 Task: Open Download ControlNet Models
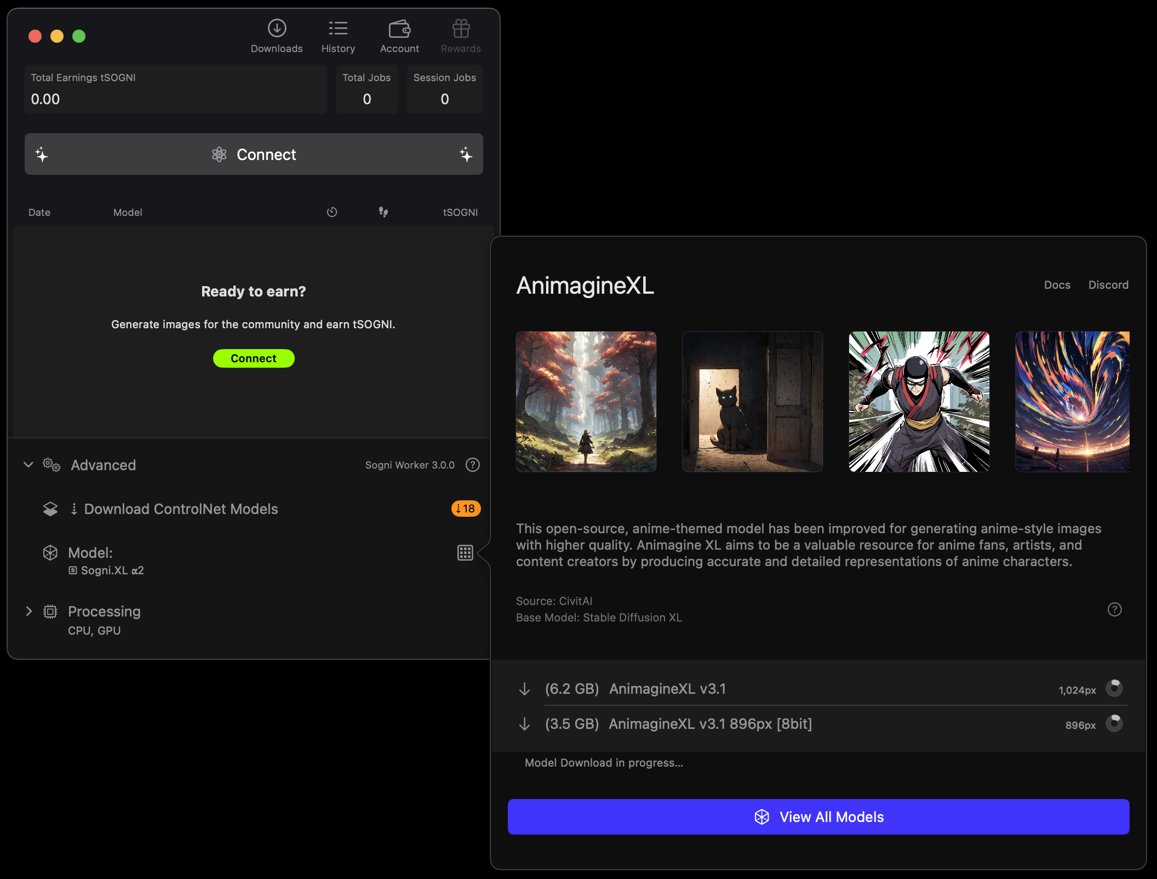[181, 509]
